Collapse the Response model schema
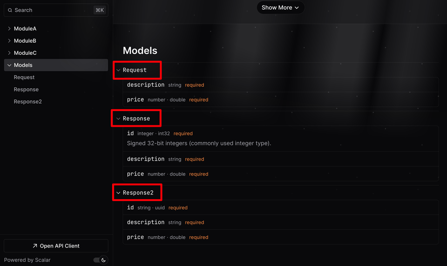Image resolution: width=447 pixels, height=266 pixels. [119, 119]
